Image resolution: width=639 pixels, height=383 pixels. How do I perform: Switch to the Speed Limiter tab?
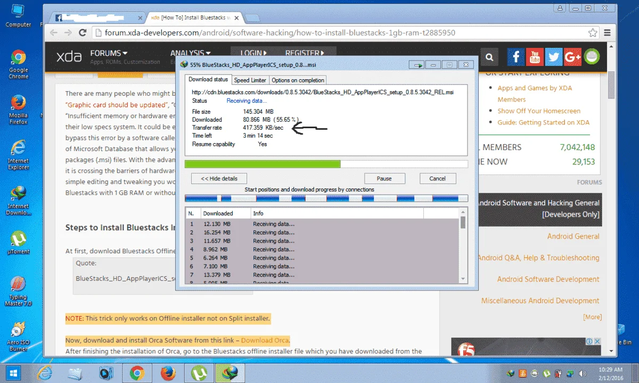pyautogui.click(x=250, y=80)
